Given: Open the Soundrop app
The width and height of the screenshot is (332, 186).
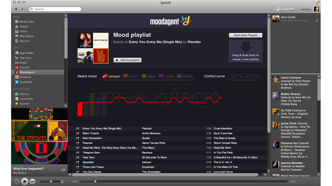Looking at the screenshot, I should (x=24, y=82).
